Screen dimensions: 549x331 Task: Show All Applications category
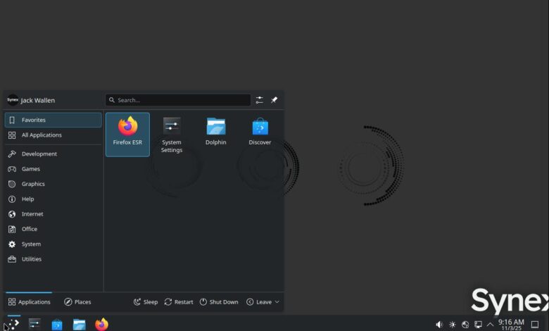[x=53, y=135]
